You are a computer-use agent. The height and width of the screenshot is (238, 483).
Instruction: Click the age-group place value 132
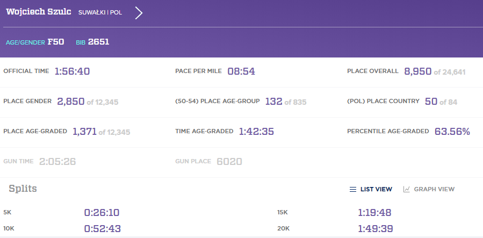click(x=273, y=102)
